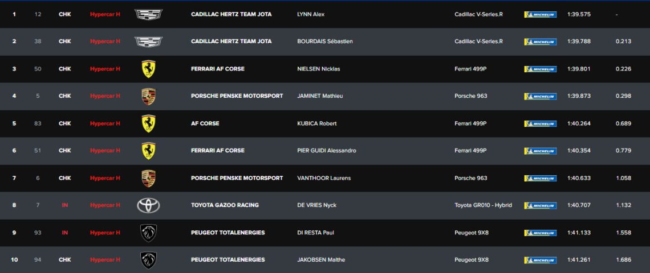Screen dimensions: 650x273
Task: Click the Peugeot 9X8 car model for Jakobsen
Action: click(x=472, y=260)
